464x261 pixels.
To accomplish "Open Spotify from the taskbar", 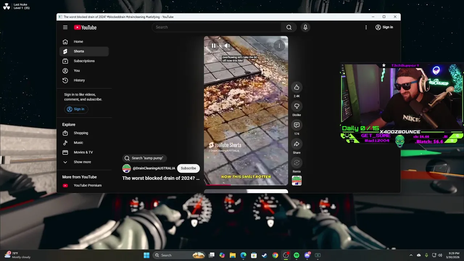I will [x=297, y=255].
